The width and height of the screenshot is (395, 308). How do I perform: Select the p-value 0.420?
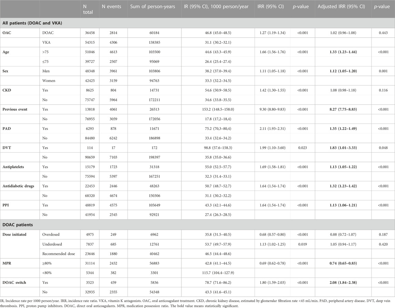click(383, 244)
